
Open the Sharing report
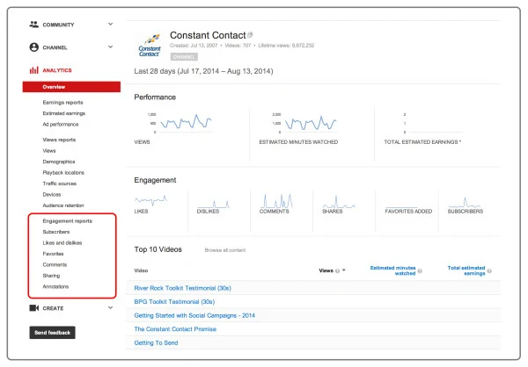pos(51,276)
